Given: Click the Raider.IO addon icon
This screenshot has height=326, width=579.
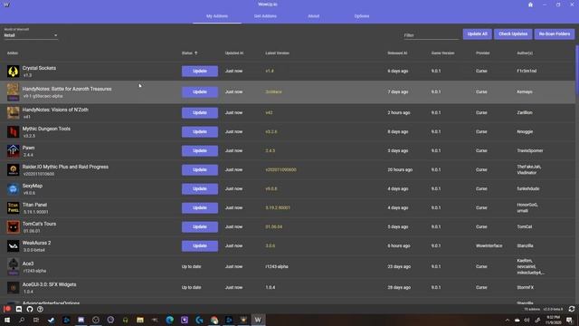Looking at the screenshot, I should pyautogui.click(x=13, y=169).
